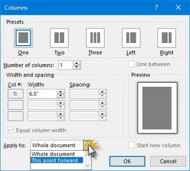
Task: Click the column 1 Spacing field
Action: 84,94
